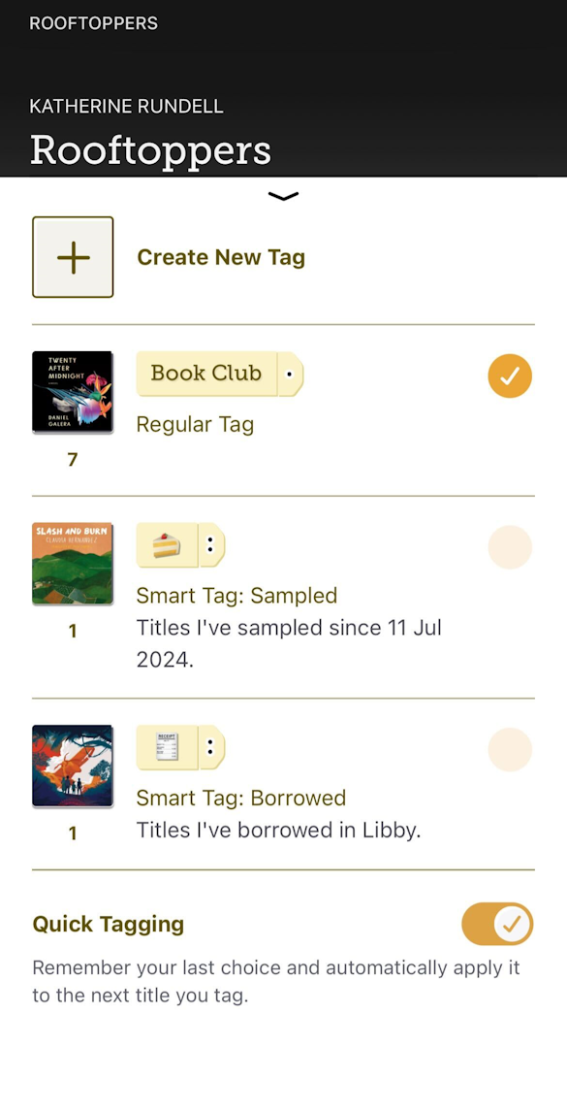The height and width of the screenshot is (1111, 567).
Task: Select the cake emoji tag
Action: point(167,545)
